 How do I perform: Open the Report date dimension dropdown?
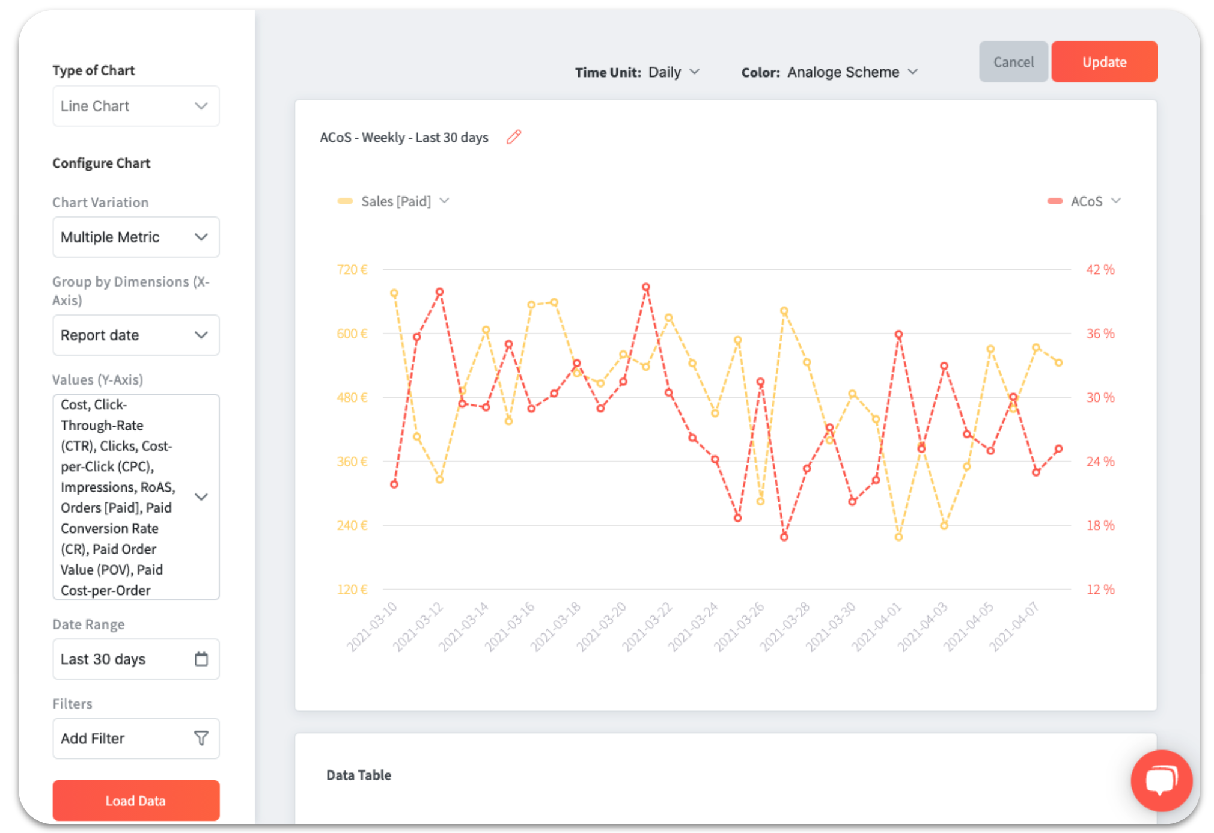pos(136,335)
